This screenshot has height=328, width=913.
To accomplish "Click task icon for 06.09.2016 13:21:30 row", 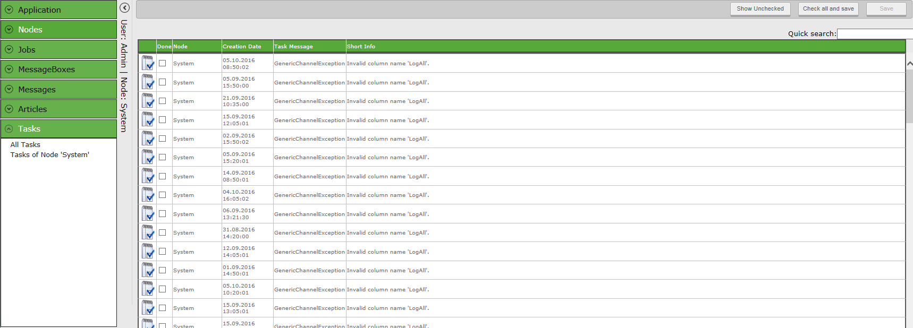I will click(148, 214).
